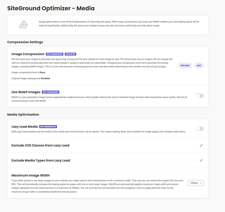The width and height of the screenshot is (225, 212).
Task: Click the Compression Settings section heading
Action: point(25,42)
